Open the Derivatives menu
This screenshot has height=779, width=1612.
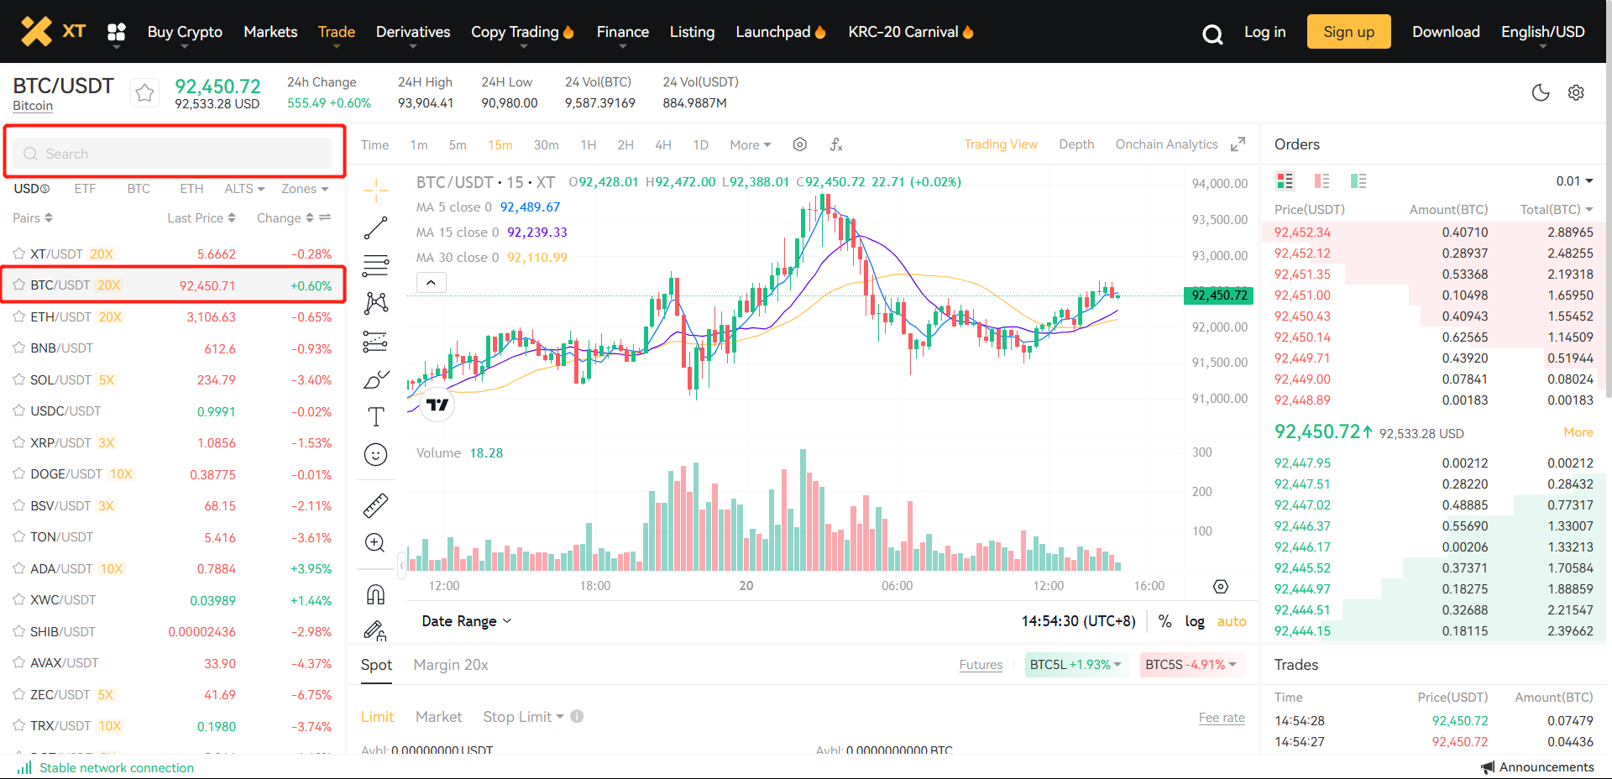pos(413,32)
